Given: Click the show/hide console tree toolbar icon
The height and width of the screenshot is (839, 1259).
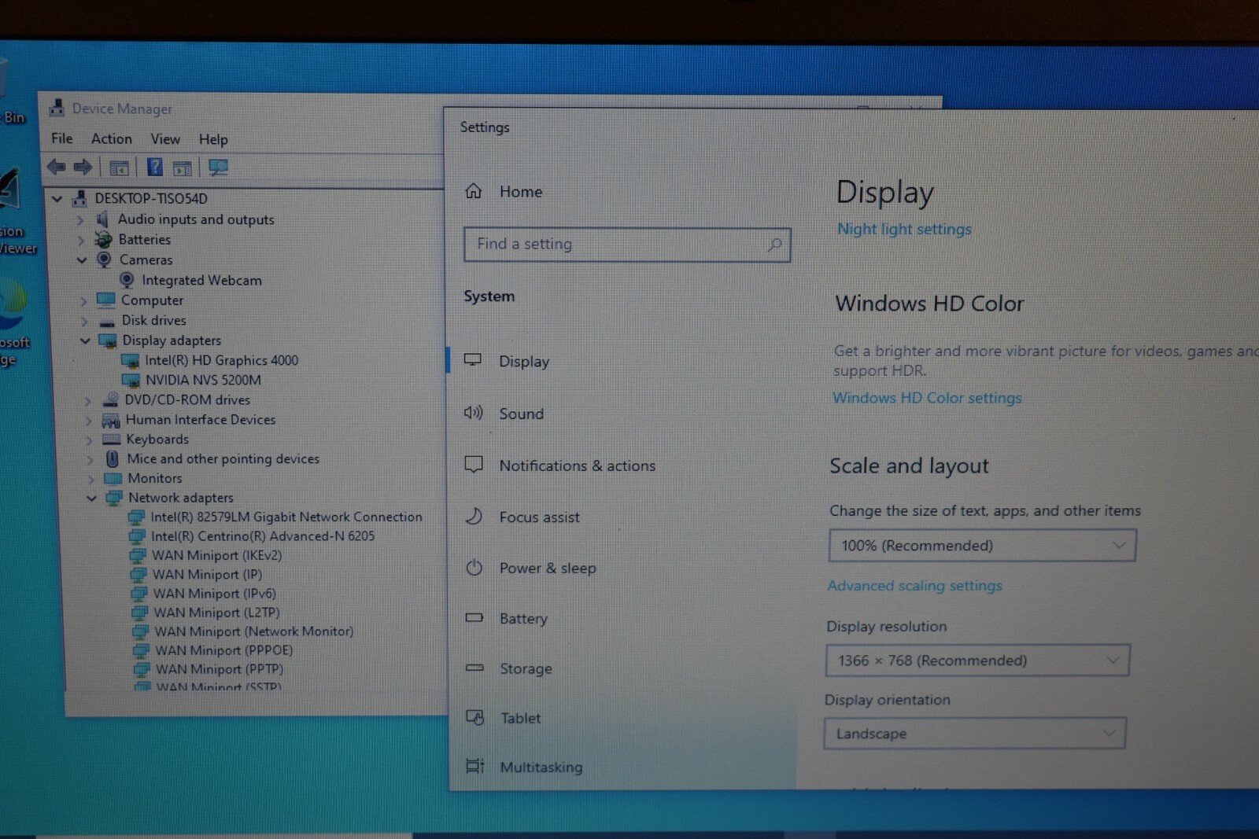Looking at the screenshot, I should click(119, 168).
